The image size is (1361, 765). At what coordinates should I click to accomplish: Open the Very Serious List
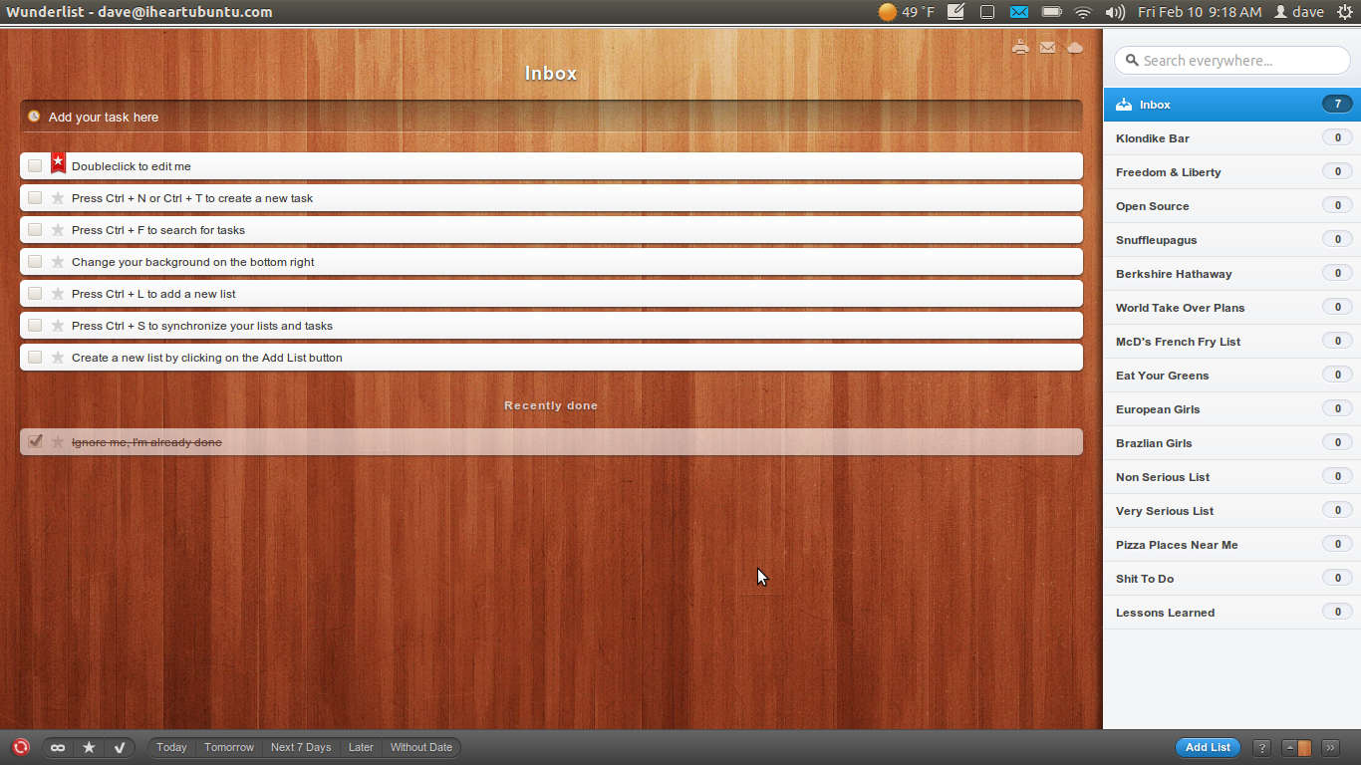(x=1231, y=511)
